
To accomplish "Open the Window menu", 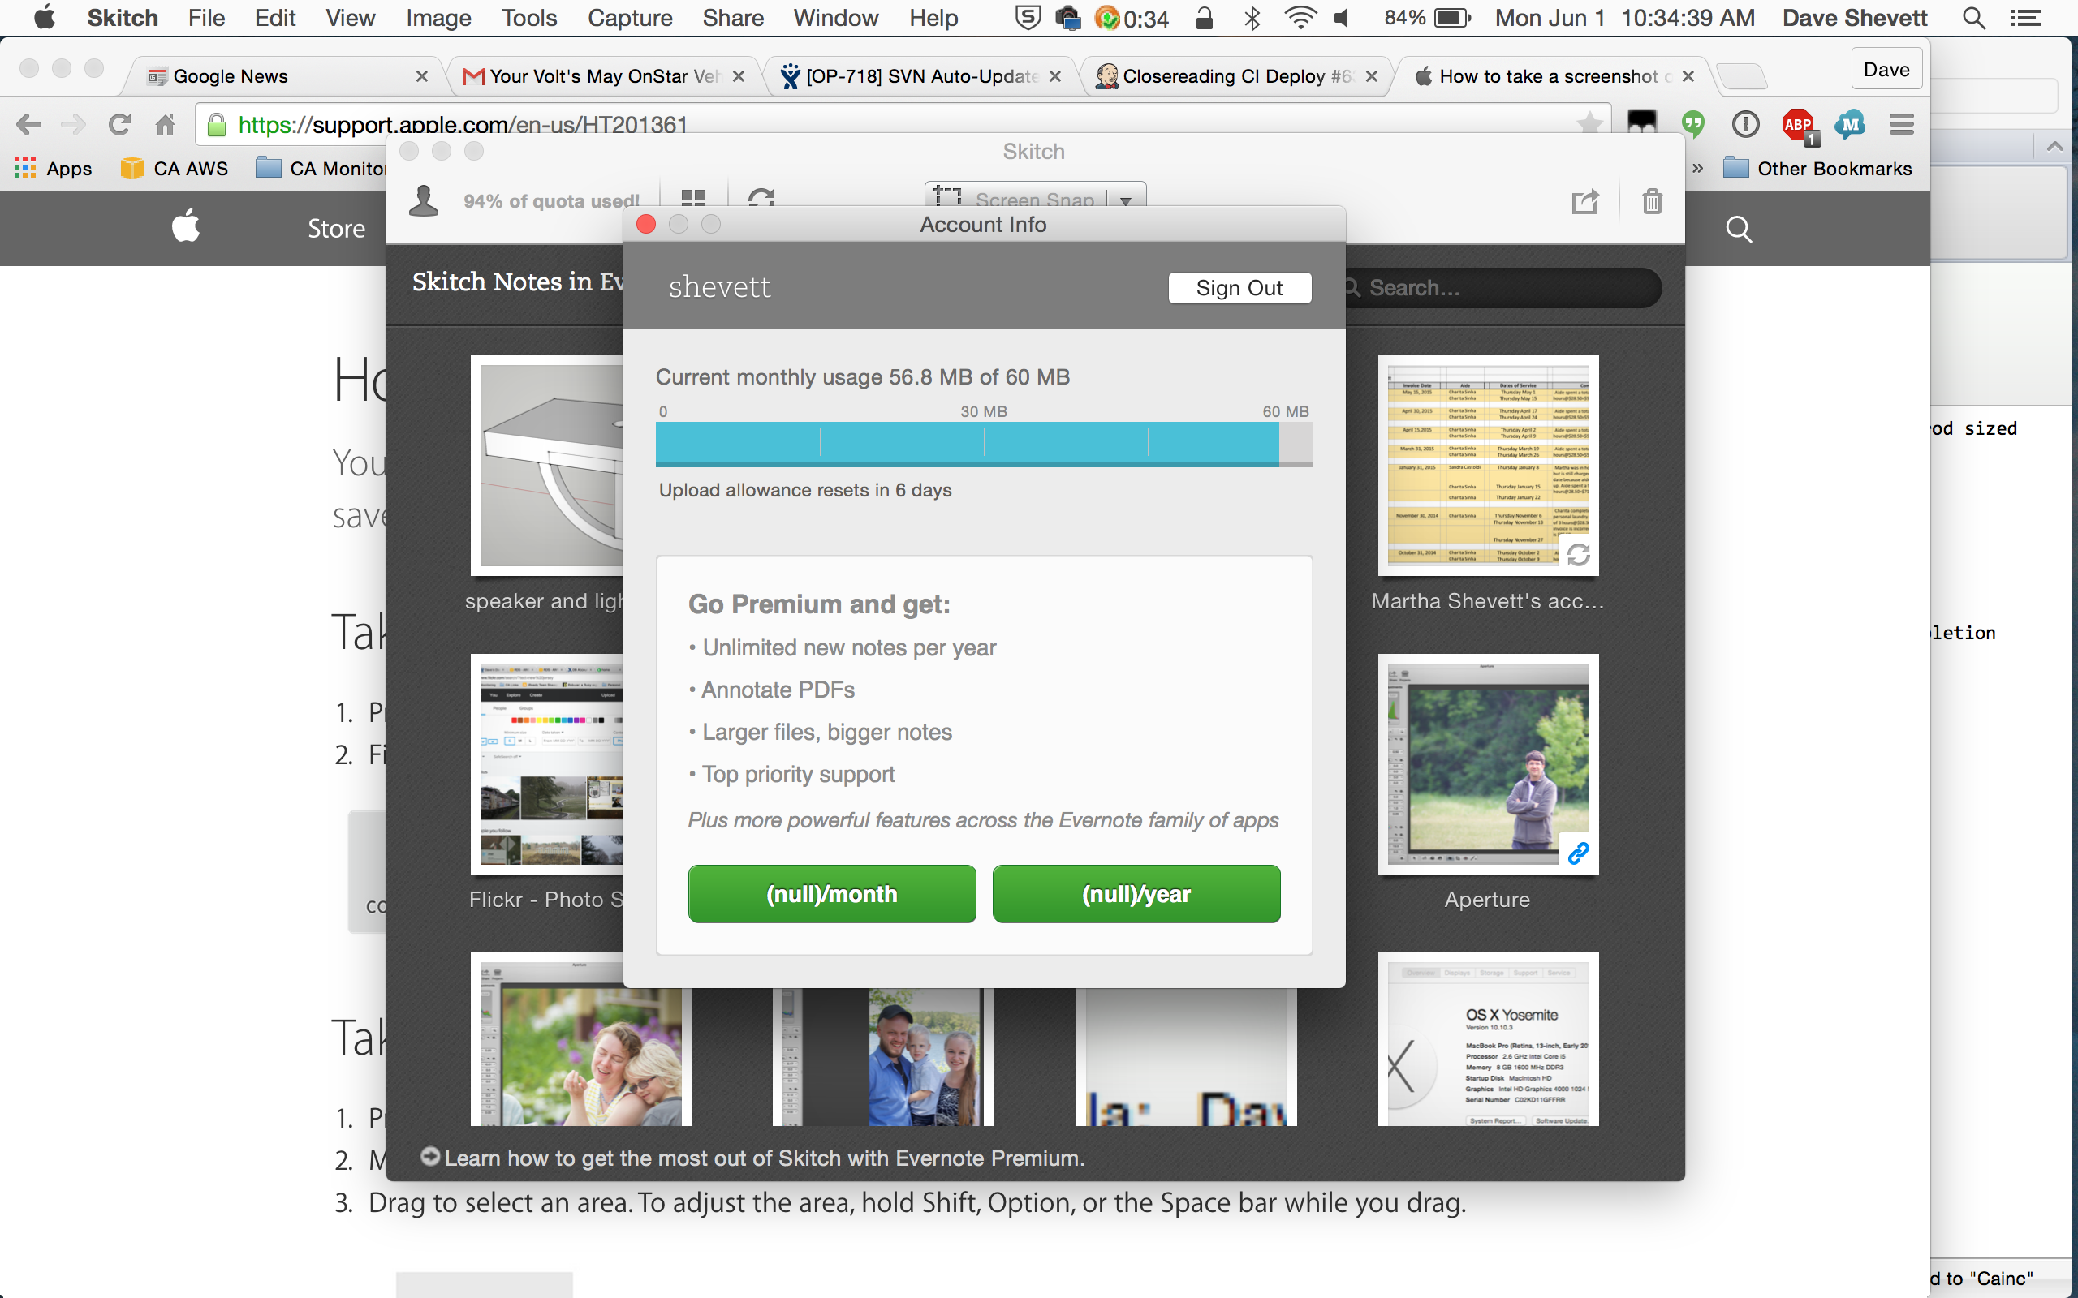I will 835,18.
